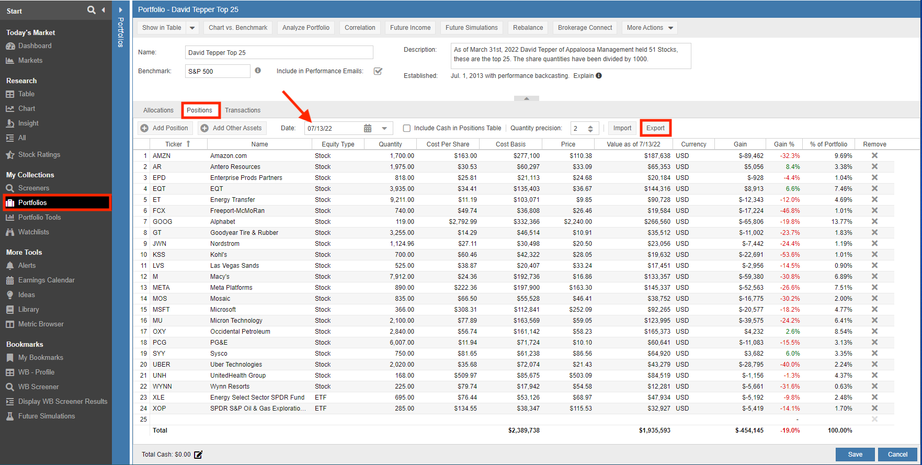Click Rebalance button
Screen dimensions: 922x465
528,28
